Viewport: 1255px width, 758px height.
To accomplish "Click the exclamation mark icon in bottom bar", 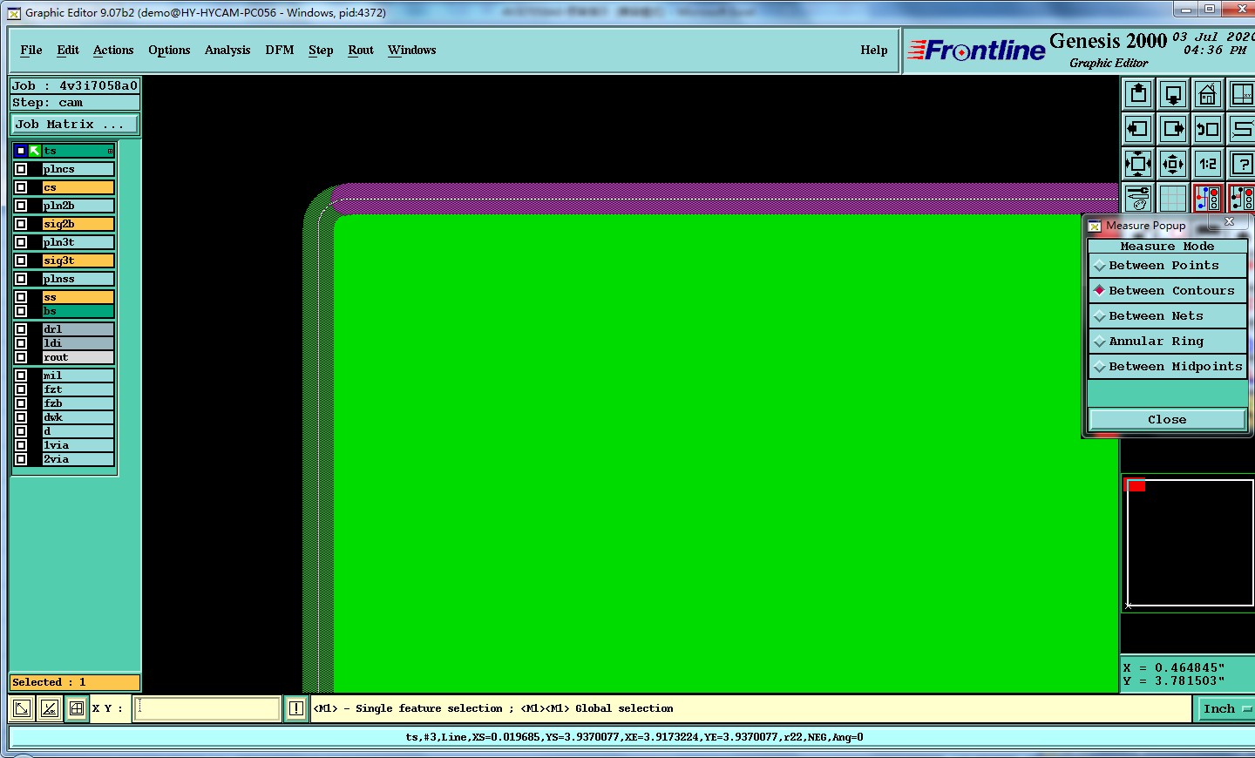I will coord(296,709).
